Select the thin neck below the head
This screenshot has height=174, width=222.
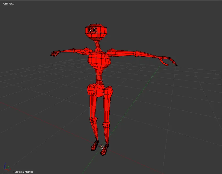[97, 44]
